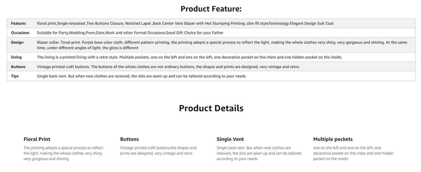Click the floral print single-breasted feature description
Image resolution: width=421 pixels, height=172 pixels.
185,23
